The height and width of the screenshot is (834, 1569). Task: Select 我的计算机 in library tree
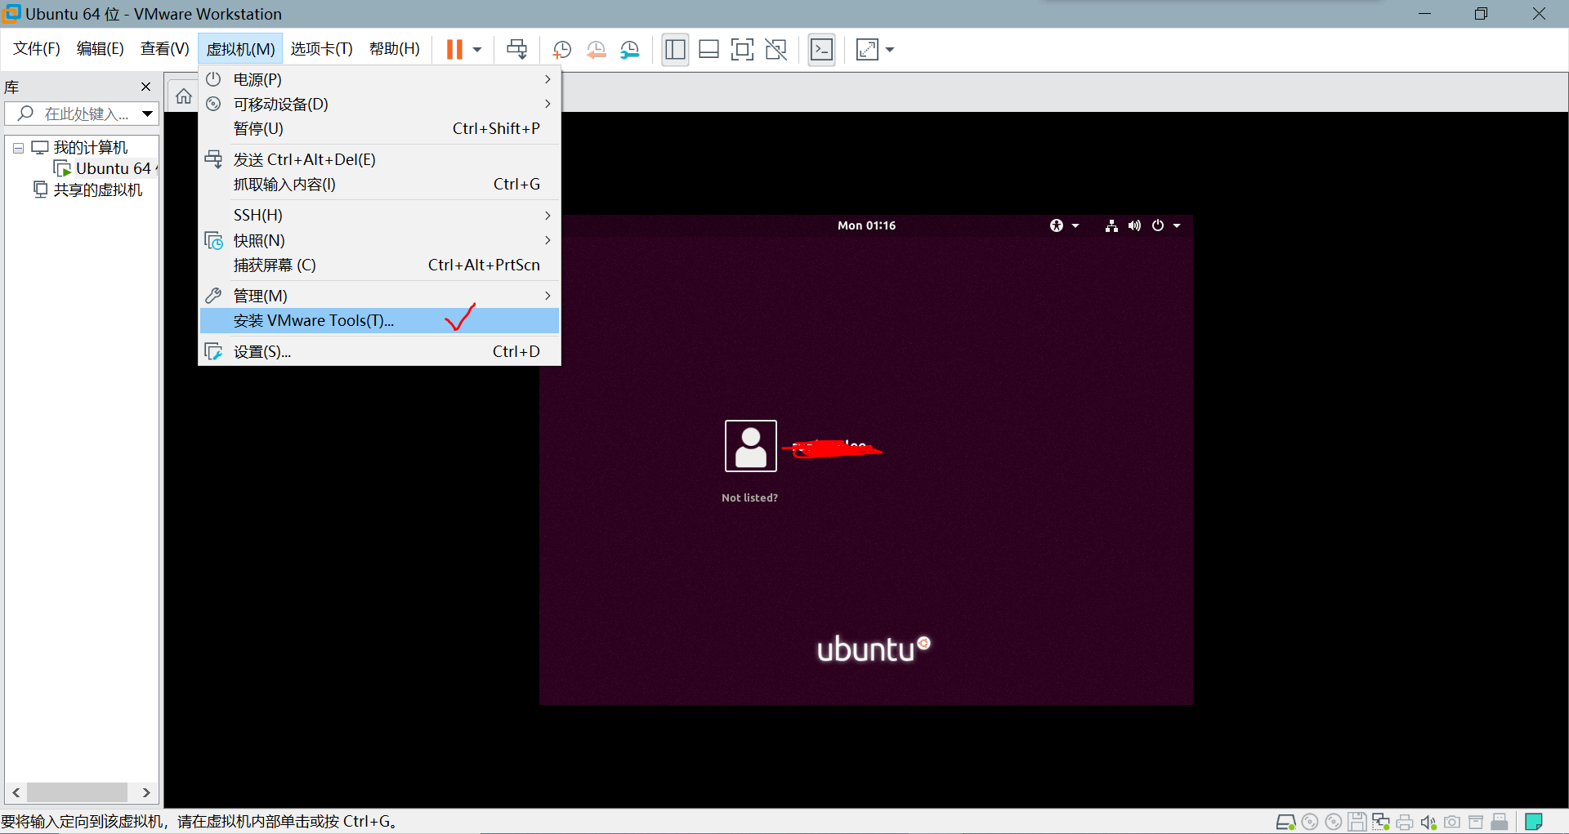click(90, 147)
